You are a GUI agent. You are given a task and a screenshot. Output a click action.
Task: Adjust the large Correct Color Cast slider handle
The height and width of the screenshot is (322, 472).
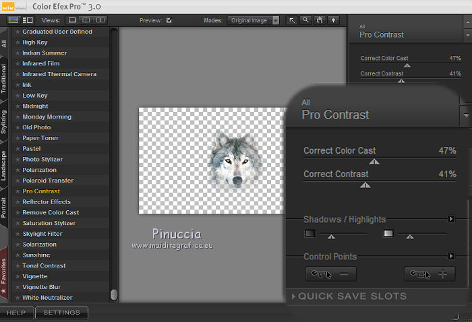pos(374,162)
